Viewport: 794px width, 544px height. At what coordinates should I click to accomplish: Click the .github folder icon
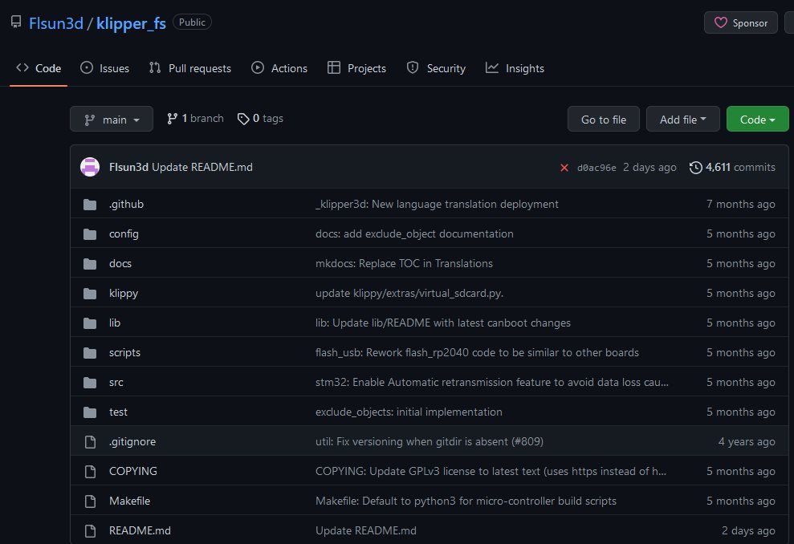90,204
